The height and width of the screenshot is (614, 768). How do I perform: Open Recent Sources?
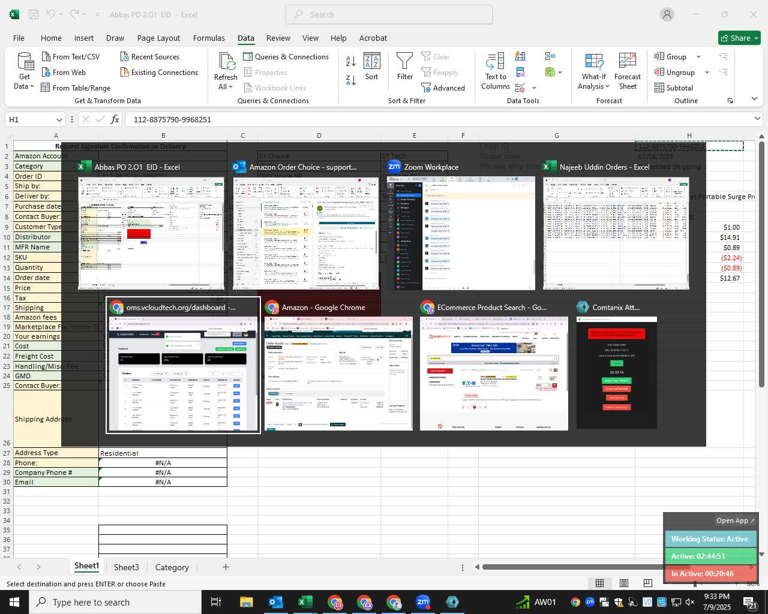(149, 56)
